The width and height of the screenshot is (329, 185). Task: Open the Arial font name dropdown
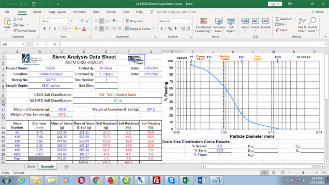click(67, 21)
